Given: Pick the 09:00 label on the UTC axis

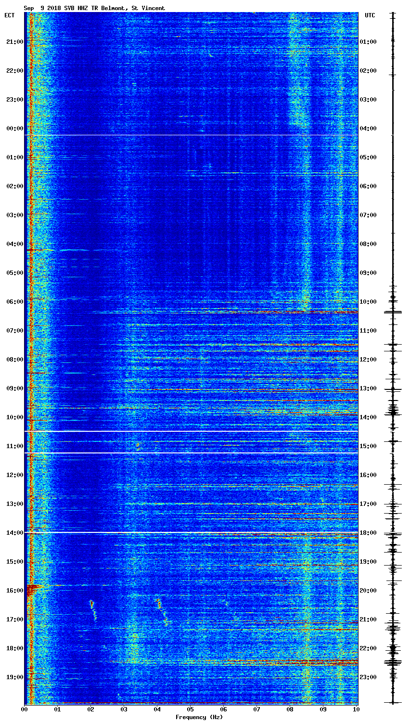Looking at the screenshot, I should 368,273.
